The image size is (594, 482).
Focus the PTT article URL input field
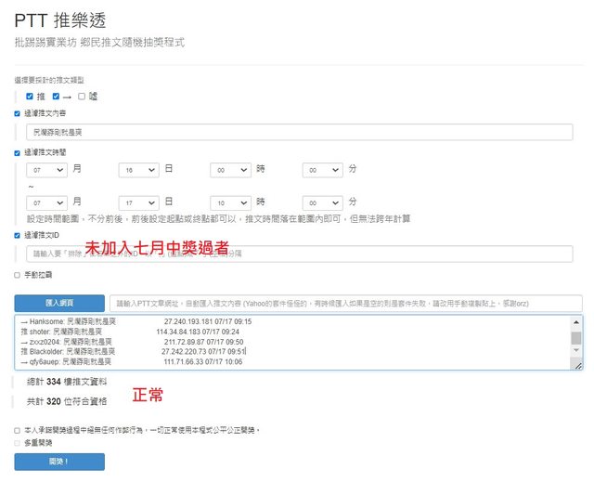coord(345,303)
